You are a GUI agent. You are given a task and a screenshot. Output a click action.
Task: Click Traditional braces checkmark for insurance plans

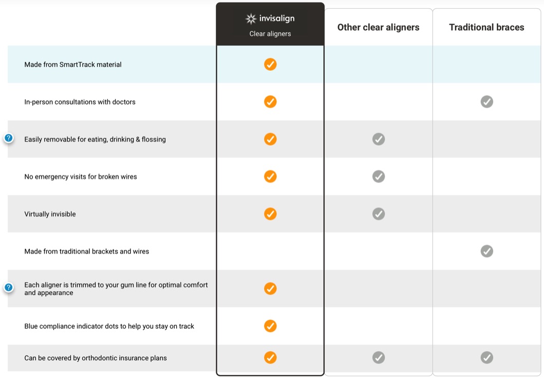coord(487,357)
